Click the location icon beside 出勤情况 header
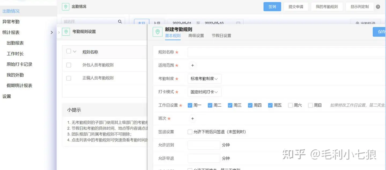This screenshot has width=386, height=170. point(66,7)
